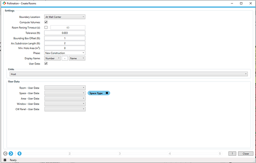
Task: Remove the Space Type tag
Action: click(x=107, y=93)
